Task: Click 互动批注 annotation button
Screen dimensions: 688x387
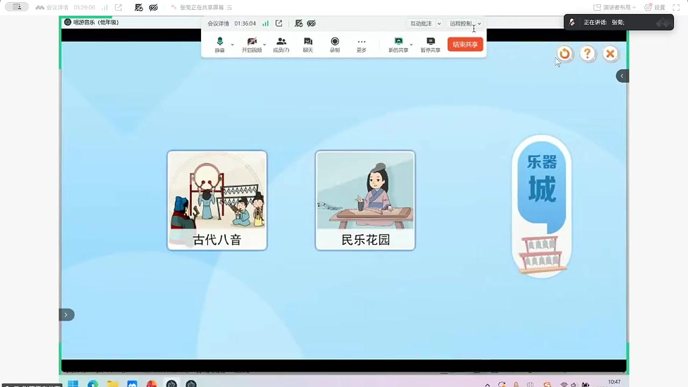Action: pos(421,24)
